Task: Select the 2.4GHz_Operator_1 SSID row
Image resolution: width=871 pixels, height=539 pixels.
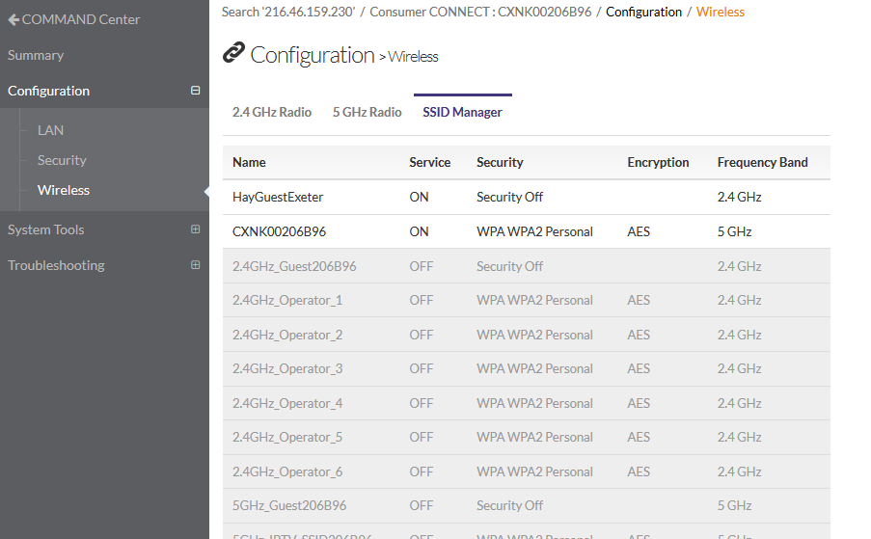Action: [287, 300]
